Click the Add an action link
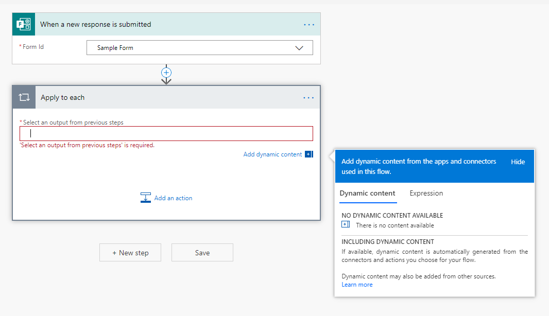Screen dimensions: 549x316 click(x=173, y=198)
